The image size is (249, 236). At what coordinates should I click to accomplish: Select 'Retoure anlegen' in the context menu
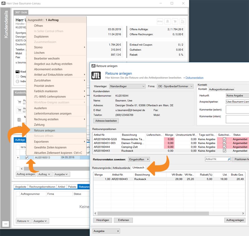tap(45, 130)
